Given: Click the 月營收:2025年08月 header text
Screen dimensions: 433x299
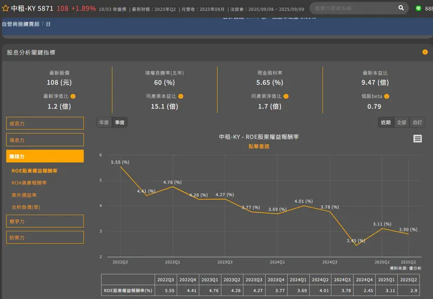Looking at the screenshot, I should point(202,9).
